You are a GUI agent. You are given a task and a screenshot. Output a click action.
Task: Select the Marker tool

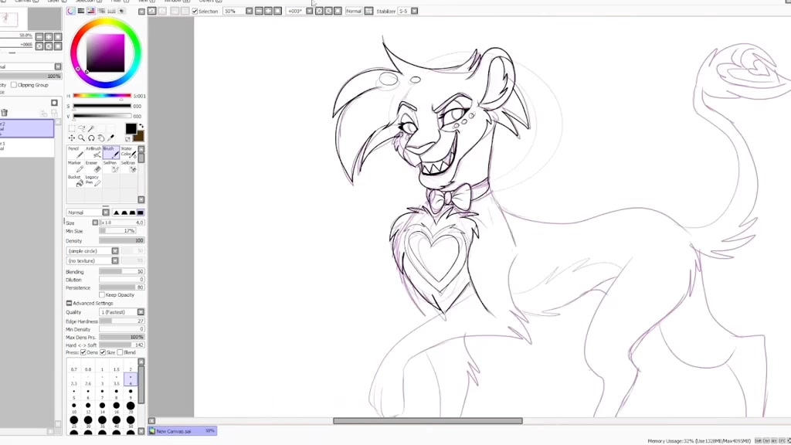point(75,167)
